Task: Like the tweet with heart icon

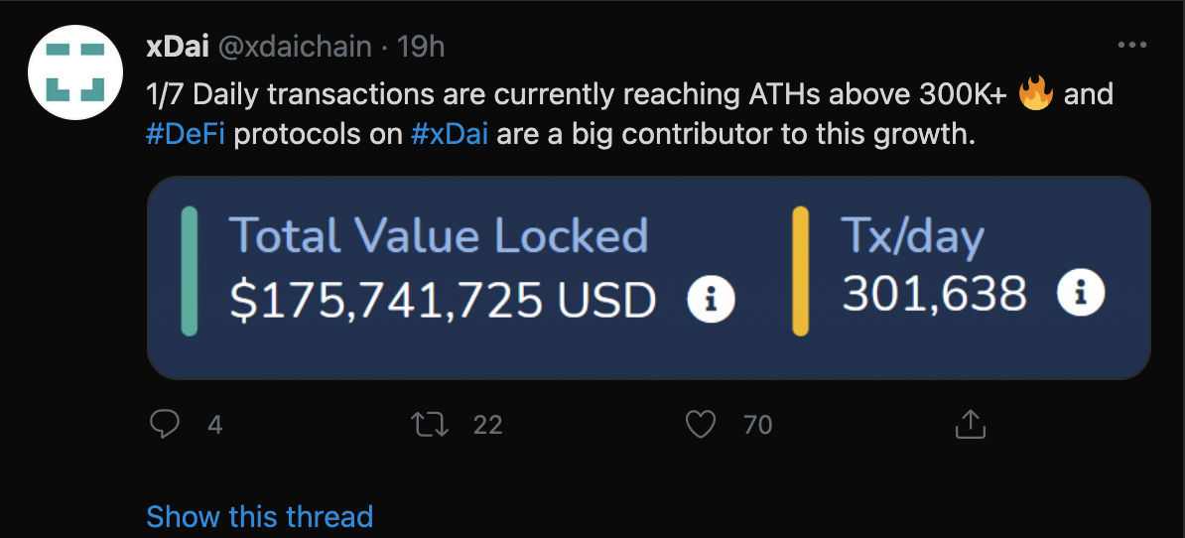Action: click(700, 425)
